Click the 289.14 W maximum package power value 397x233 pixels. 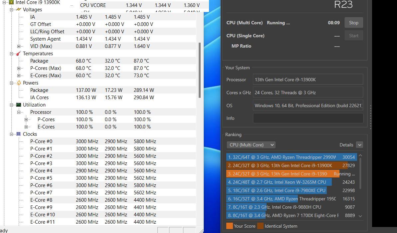tap(144, 90)
